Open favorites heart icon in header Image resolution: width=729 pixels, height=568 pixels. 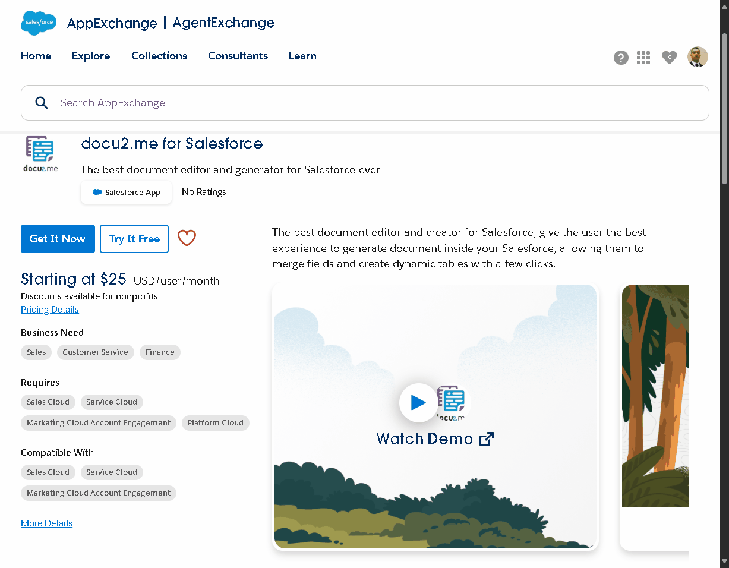(x=670, y=58)
